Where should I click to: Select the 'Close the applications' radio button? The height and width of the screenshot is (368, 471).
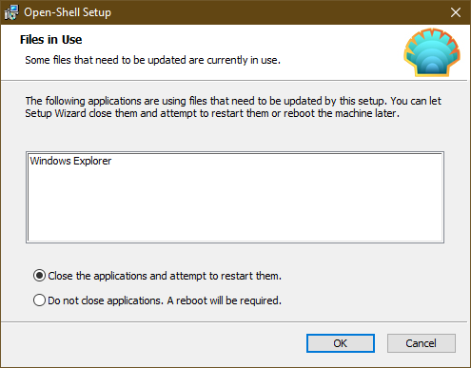click(39, 276)
